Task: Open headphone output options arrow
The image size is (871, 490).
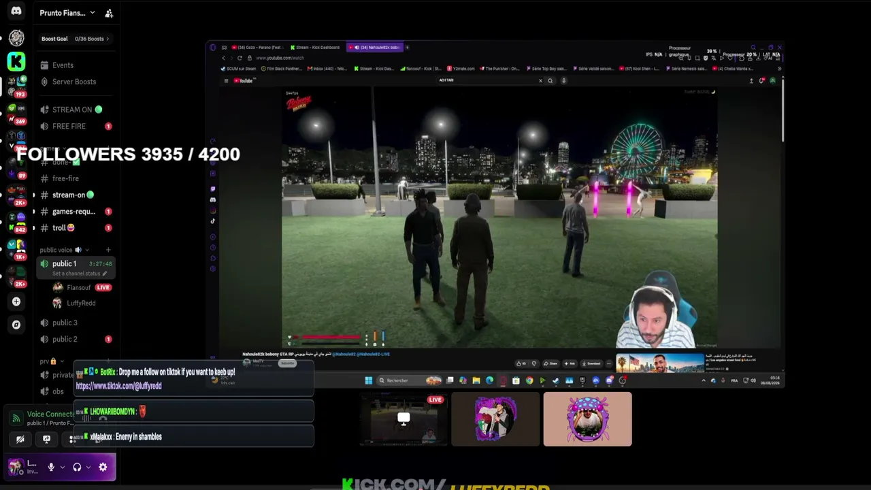Action: tap(88, 467)
